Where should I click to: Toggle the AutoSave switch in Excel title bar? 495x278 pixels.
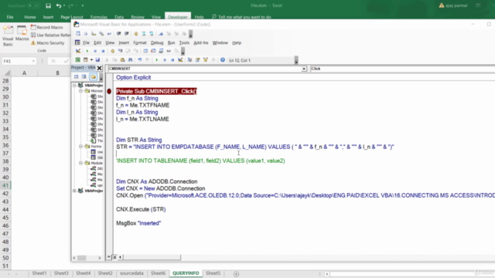click(x=33, y=5)
